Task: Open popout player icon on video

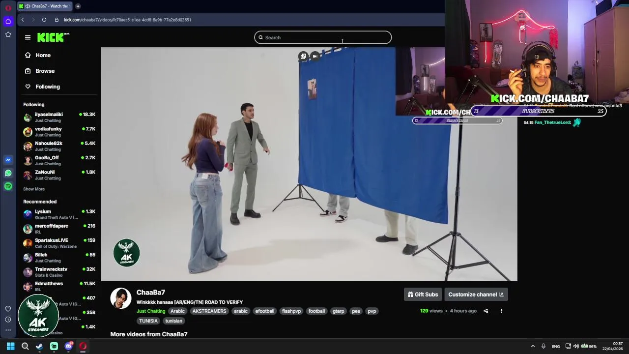Action: coord(303,57)
